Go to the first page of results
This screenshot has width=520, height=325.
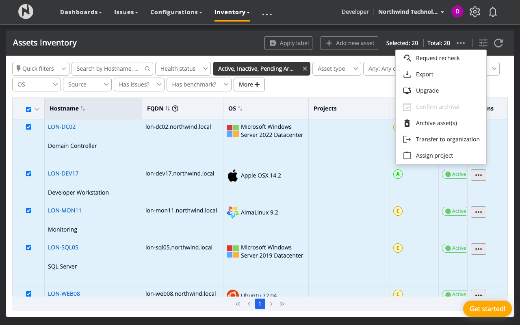(238, 304)
